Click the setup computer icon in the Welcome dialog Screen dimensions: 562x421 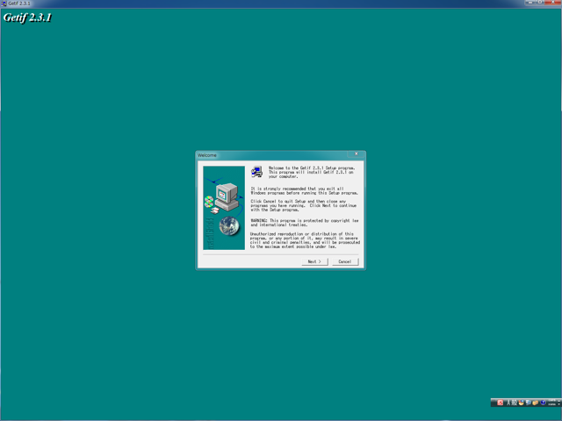tap(256, 172)
